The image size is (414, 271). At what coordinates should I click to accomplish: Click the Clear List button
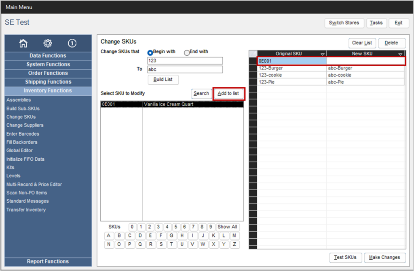pos(362,43)
